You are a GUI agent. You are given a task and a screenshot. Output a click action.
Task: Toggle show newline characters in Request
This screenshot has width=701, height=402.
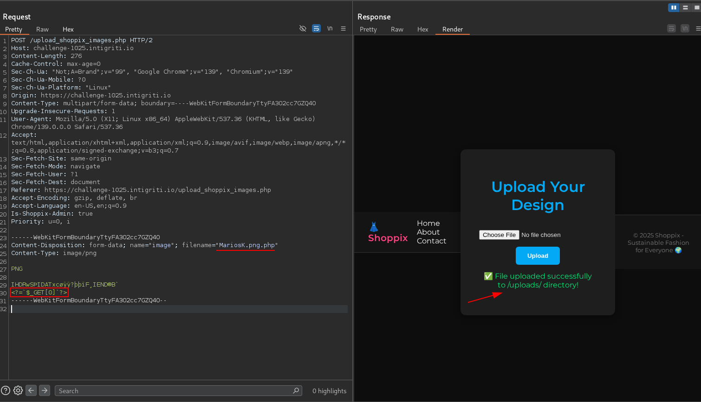[330, 29]
